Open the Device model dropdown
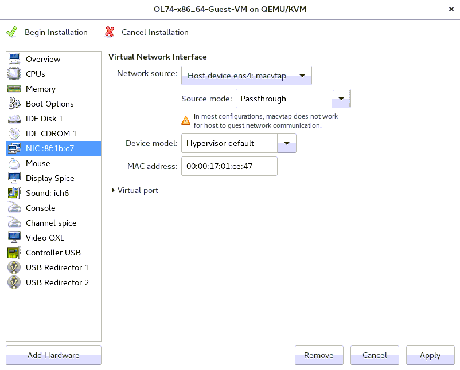Screen dimensions: 460x370 point(286,143)
